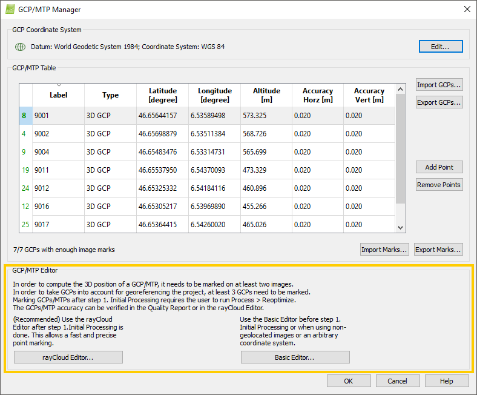Launch the rayCloud Editor
This screenshot has width=477, height=395.
(68, 357)
